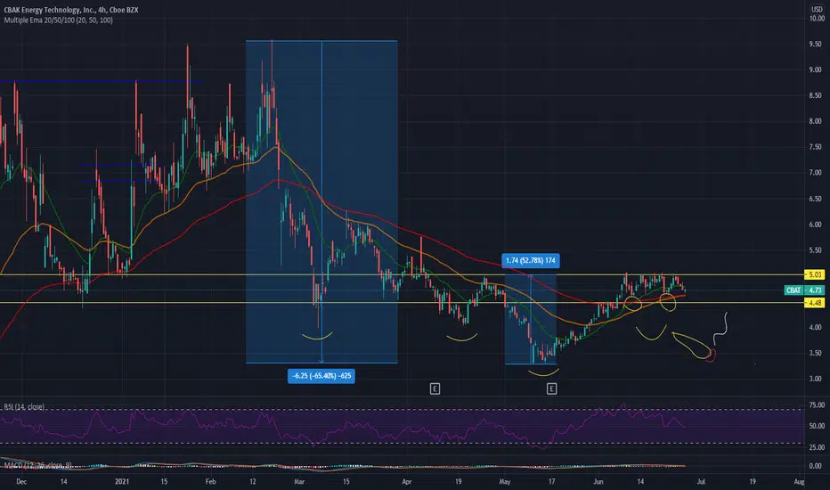Click the 3.00 price axis label
Screen dimensions: 830x490
815,379
